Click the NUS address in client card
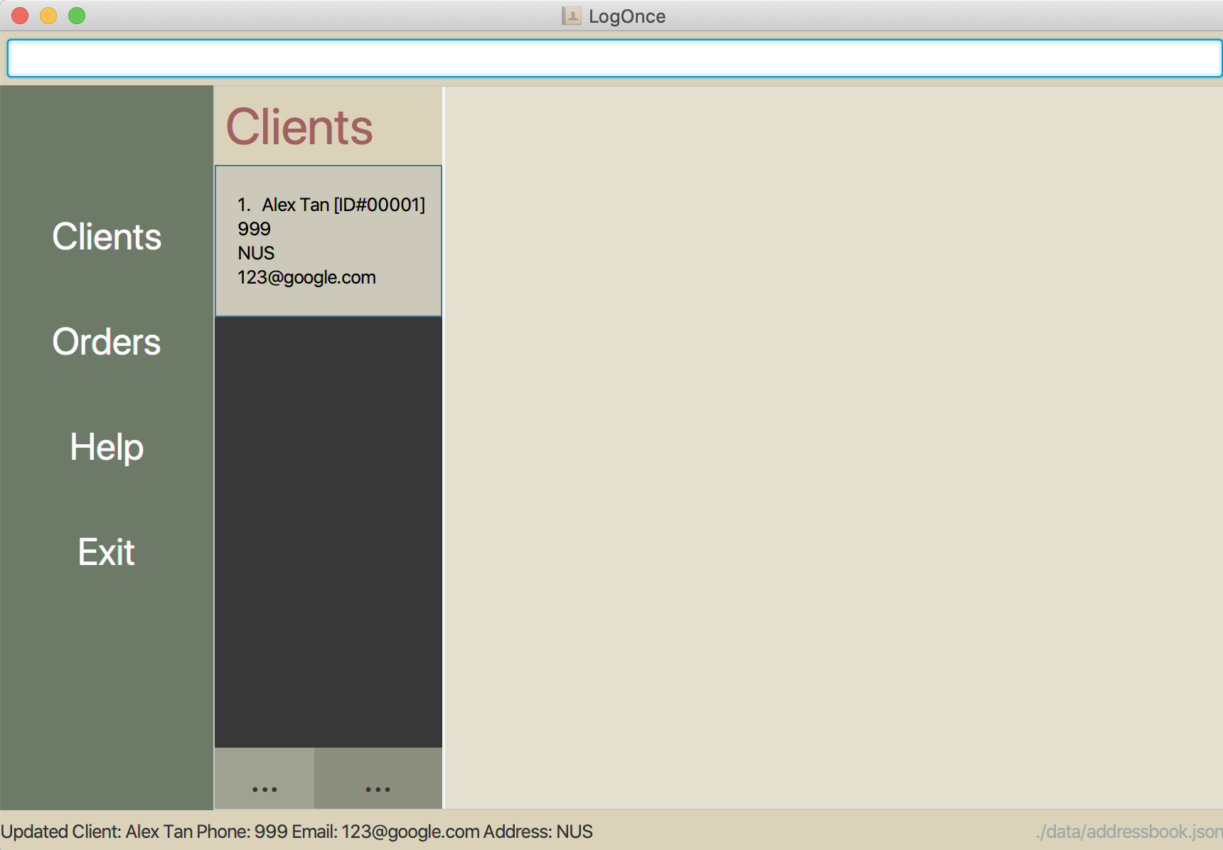The height and width of the screenshot is (850, 1223). (x=256, y=253)
